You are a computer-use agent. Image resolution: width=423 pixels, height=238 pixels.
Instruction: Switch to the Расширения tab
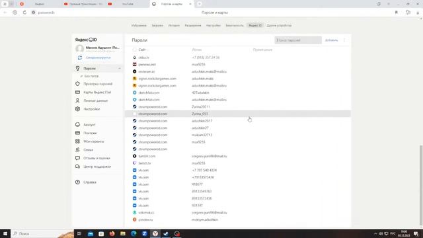pyautogui.click(x=193, y=25)
